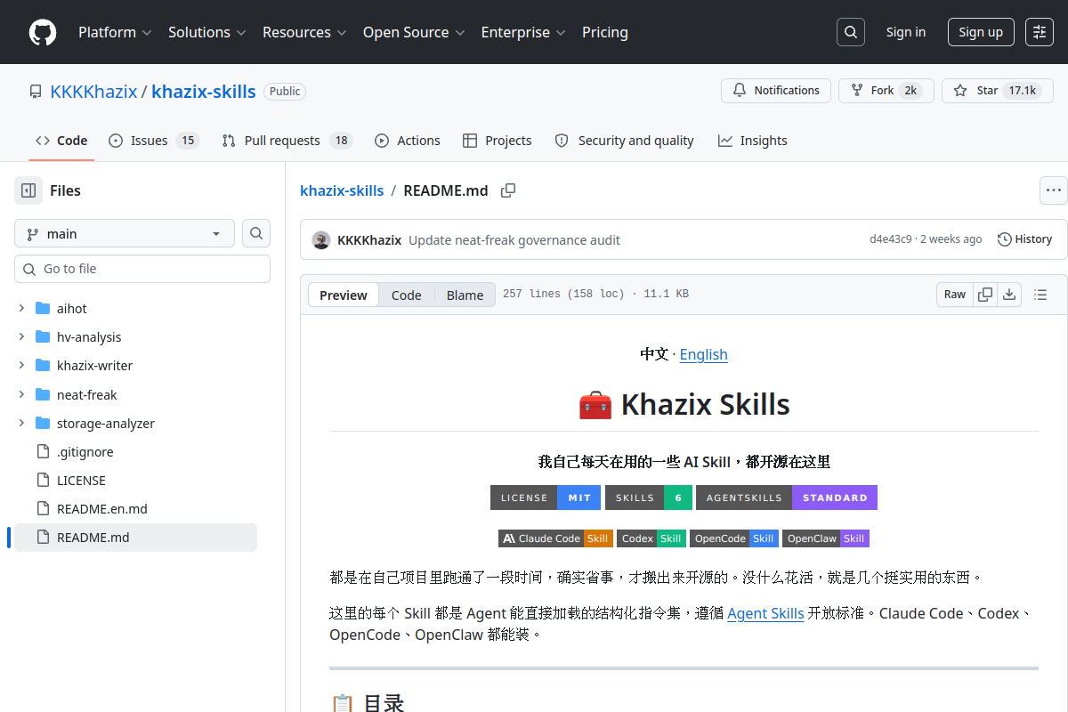Click the LICENSE file icon in tree

[43, 481]
